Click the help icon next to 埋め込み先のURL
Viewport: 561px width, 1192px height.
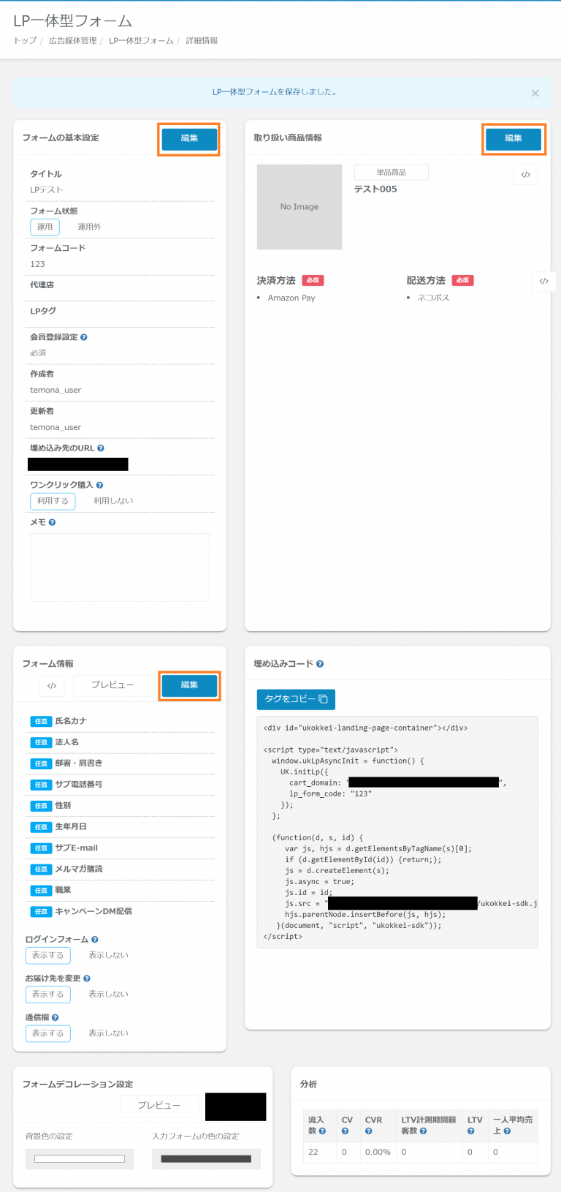click(101, 448)
